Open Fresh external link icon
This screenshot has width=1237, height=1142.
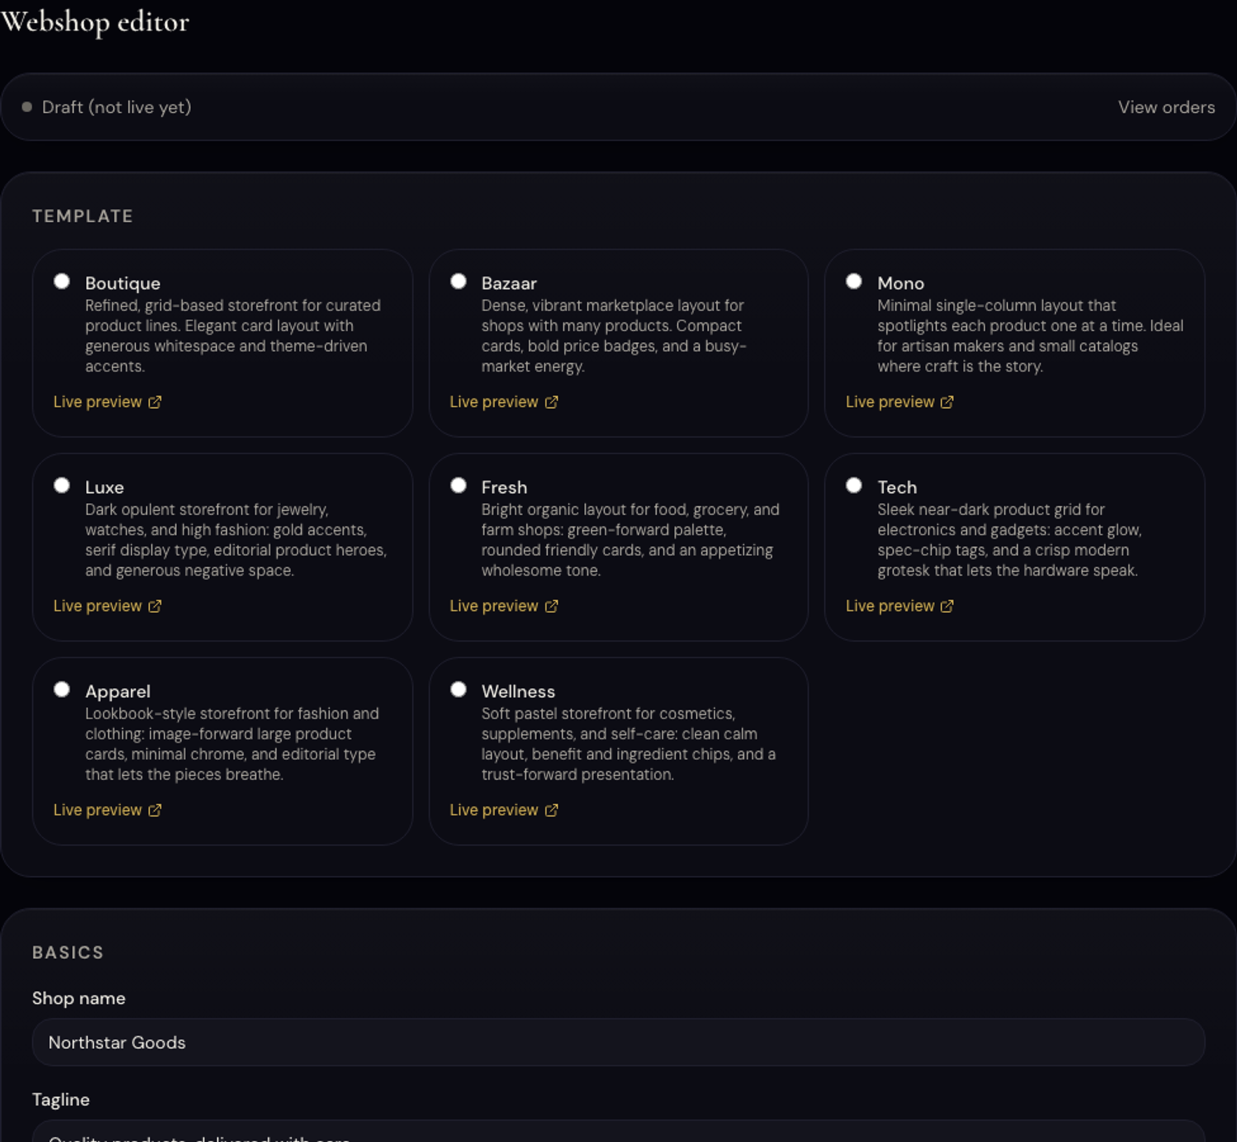[551, 606]
